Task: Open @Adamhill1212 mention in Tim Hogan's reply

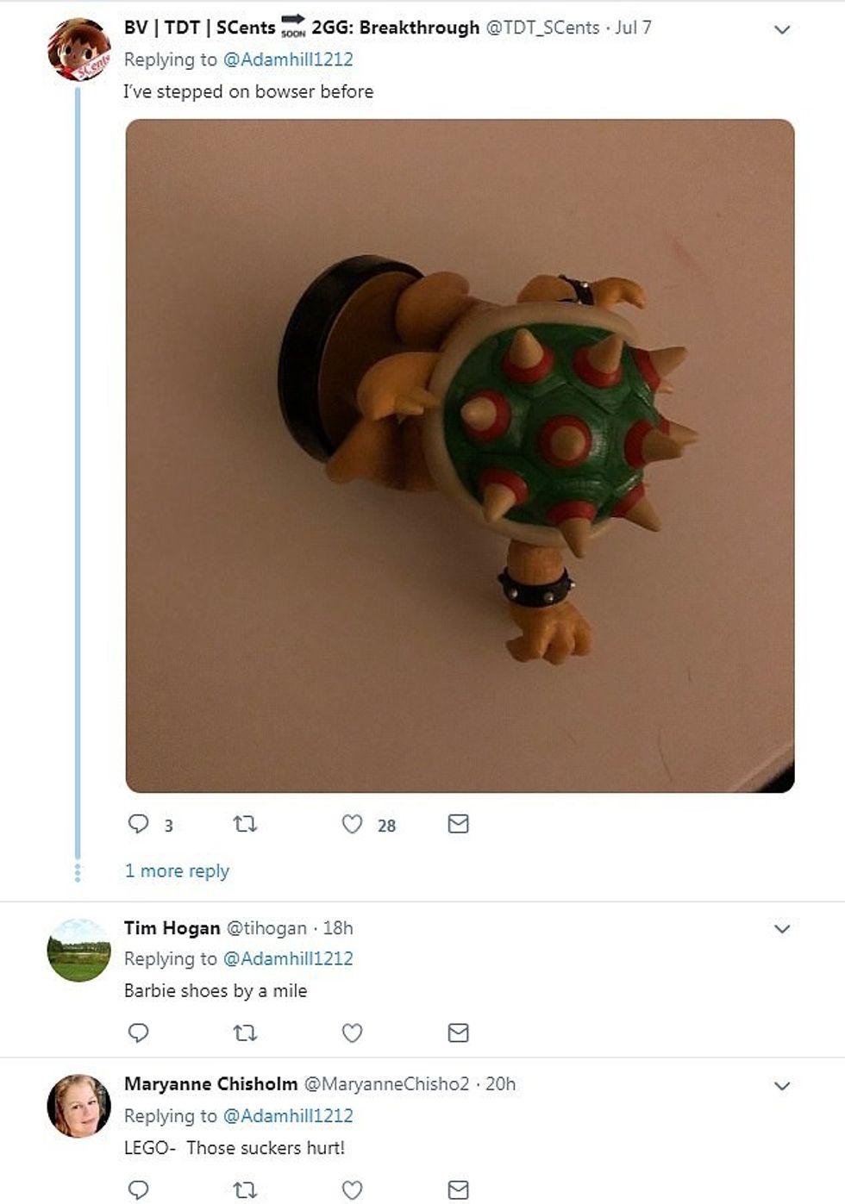Action: pyautogui.click(x=288, y=958)
